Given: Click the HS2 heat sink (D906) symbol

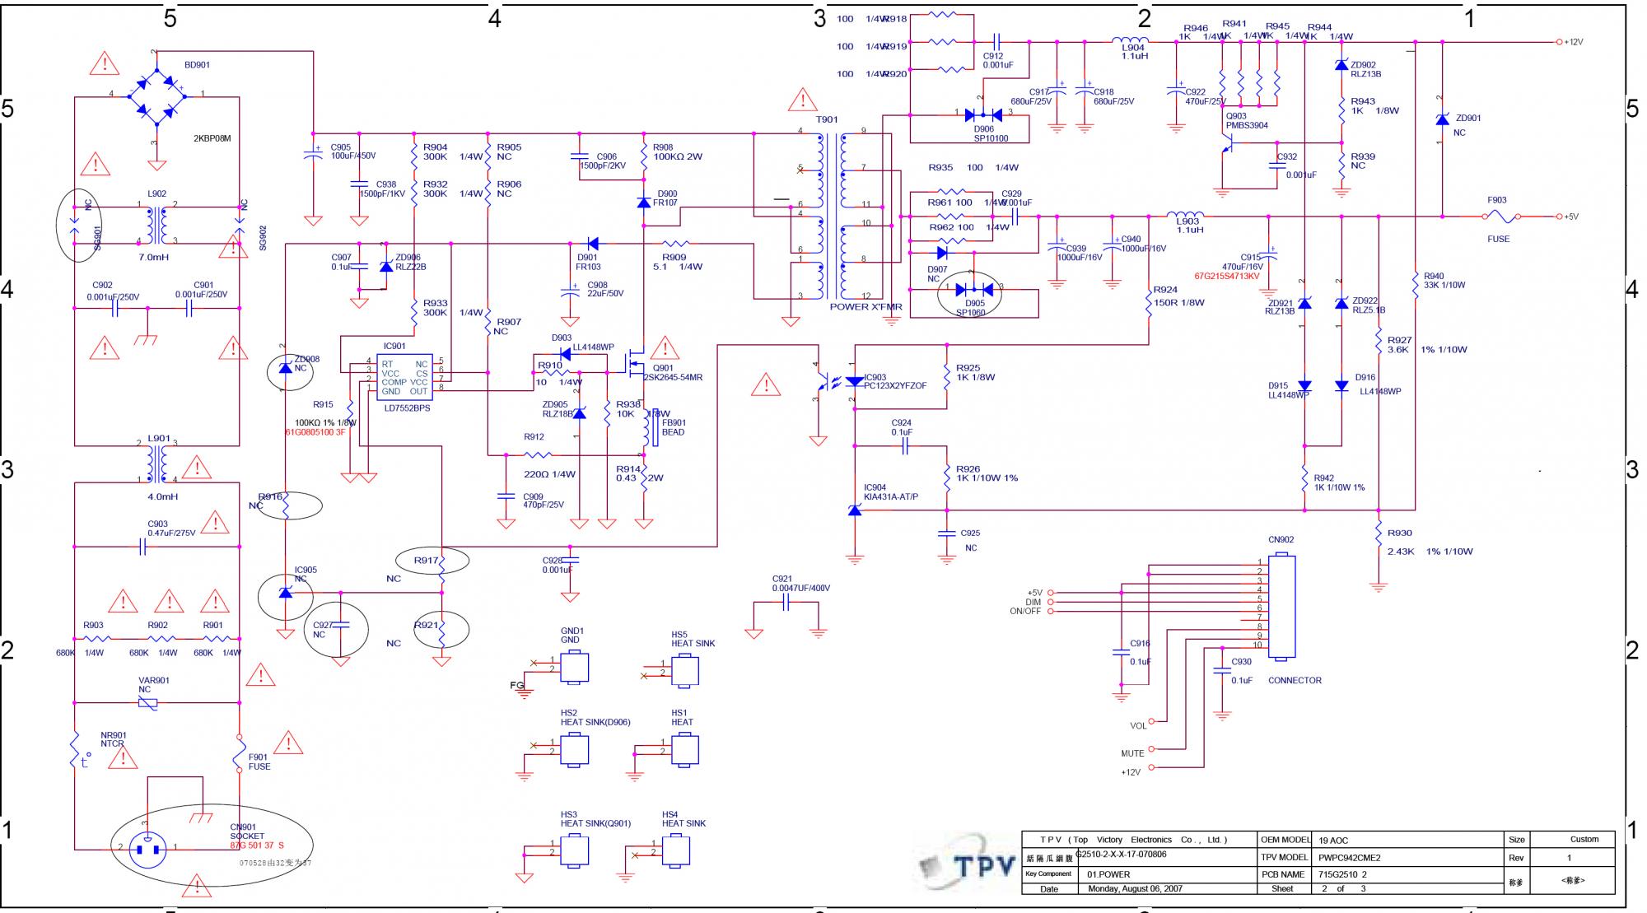Looking at the screenshot, I should pyautogui.click(x=574, y=749).
